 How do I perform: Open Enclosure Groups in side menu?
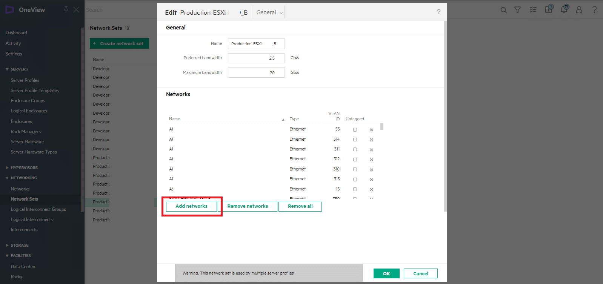tap(28, 101)
